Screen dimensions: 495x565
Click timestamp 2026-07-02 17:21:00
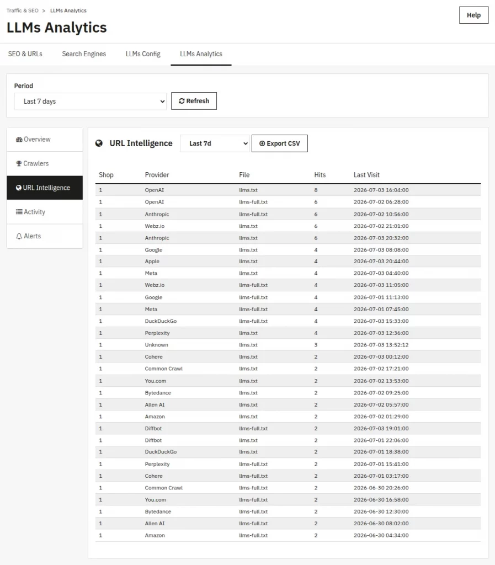[381, 369]
